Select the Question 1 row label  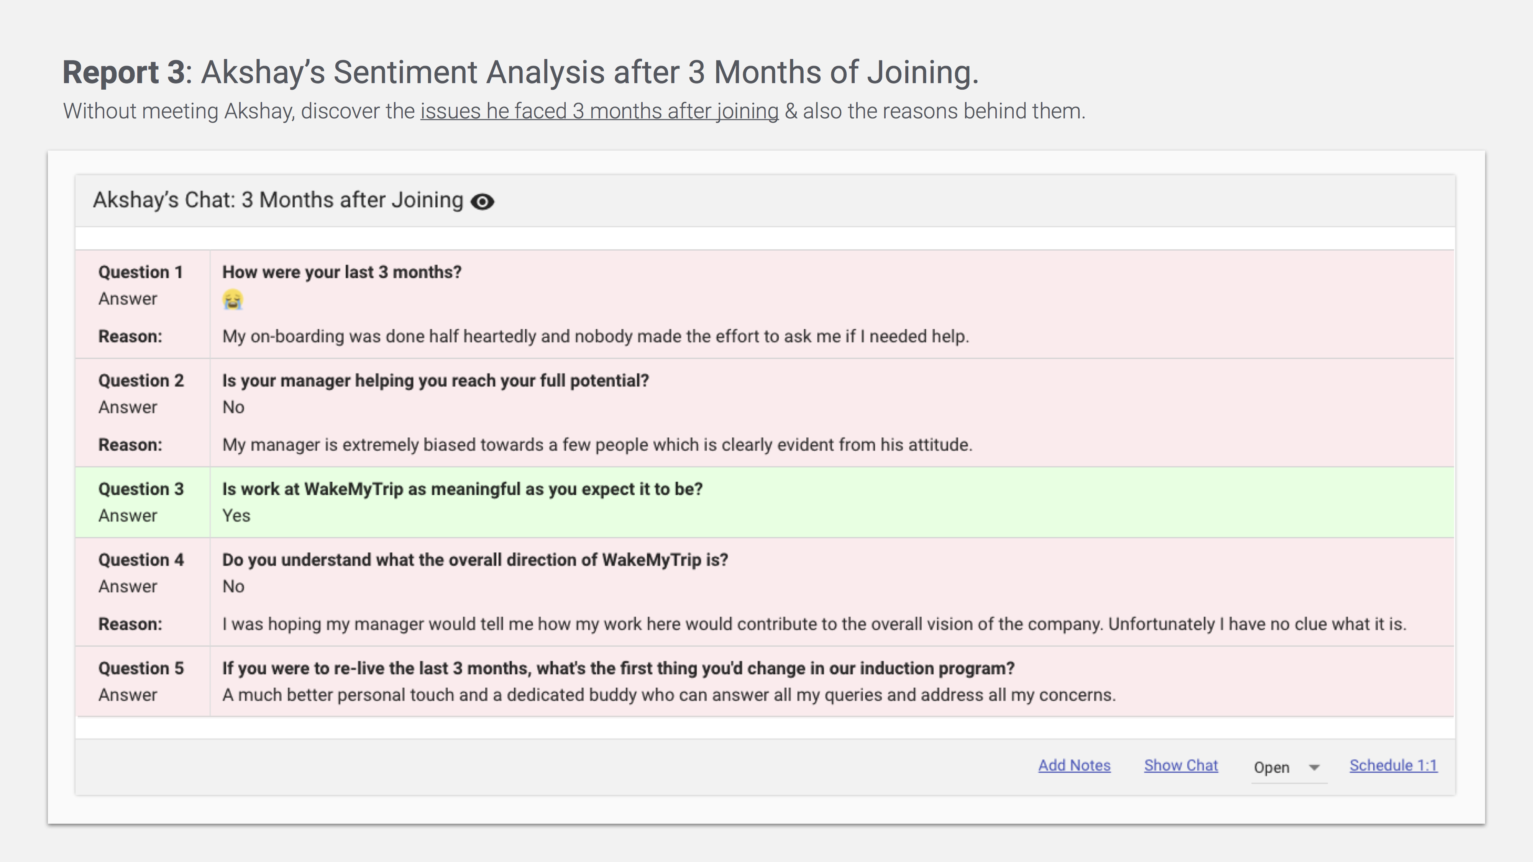click(140, 272)
